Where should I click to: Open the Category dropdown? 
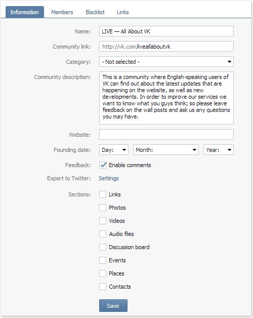[166, 62]
